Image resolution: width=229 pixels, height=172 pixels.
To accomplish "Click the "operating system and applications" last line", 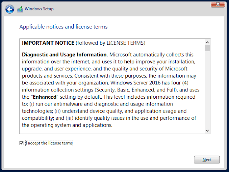I will point(67,125).
